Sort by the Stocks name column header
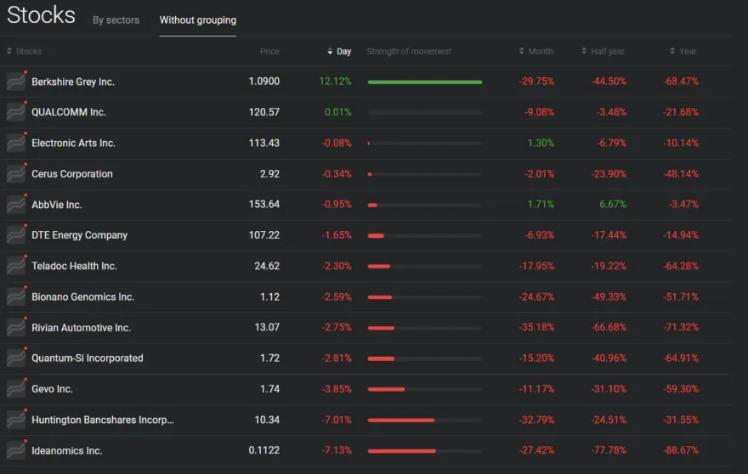The width and height of the screenshot is (748, 474). tap(28, 52)
